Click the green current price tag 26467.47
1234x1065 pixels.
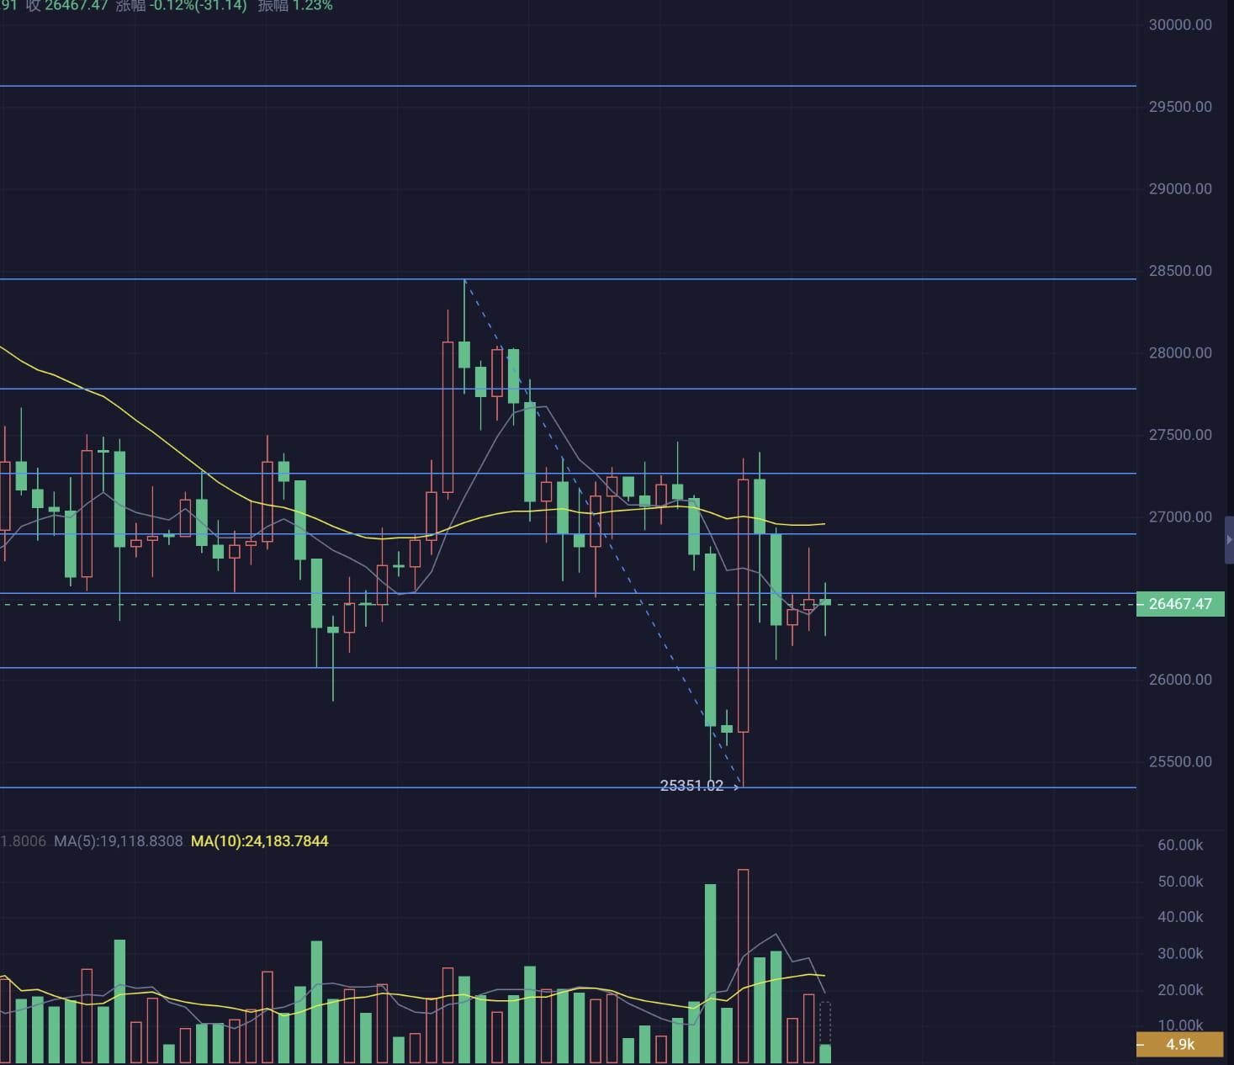pos(1179,604)
